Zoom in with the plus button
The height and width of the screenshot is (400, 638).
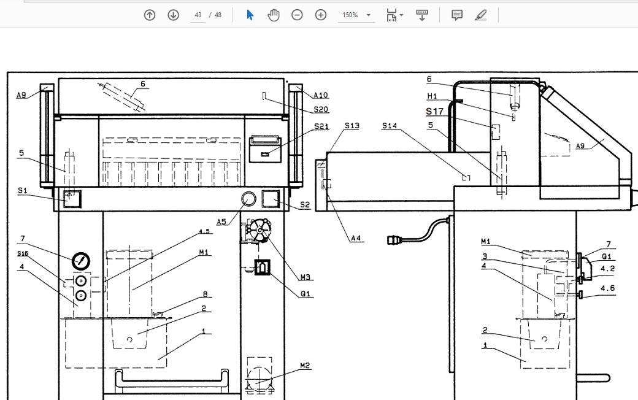pos(320,15)
